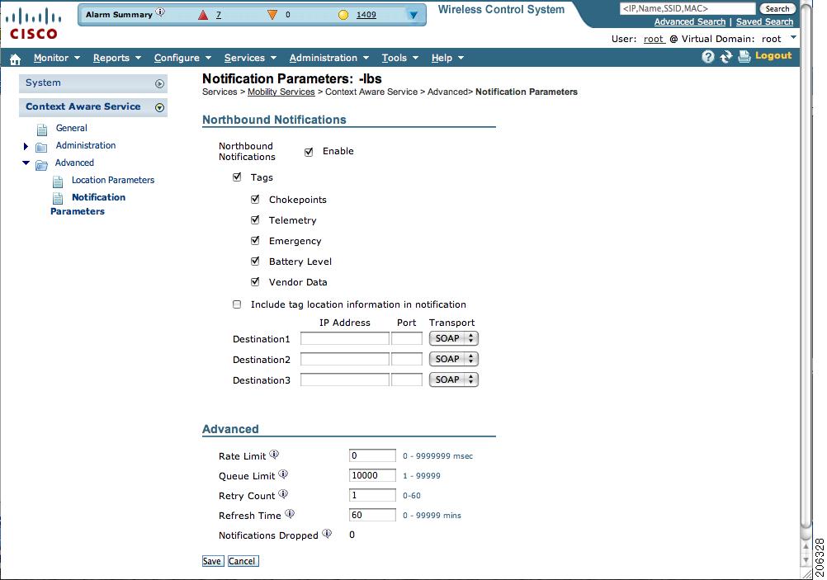Click the Save button

pos(212,560)
